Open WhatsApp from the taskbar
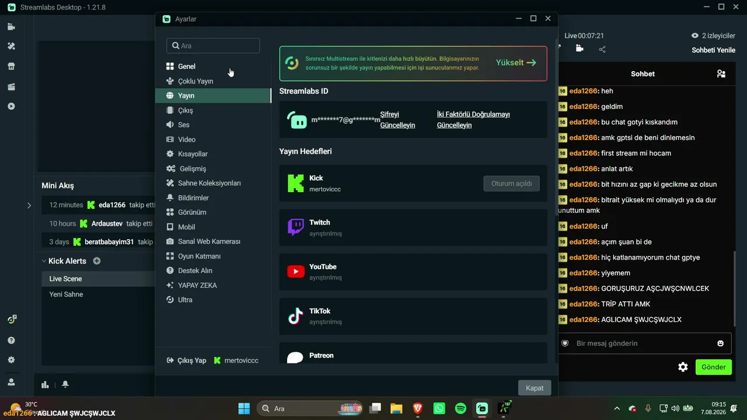Image resolution: width=747 pixels, height=420 pixels. 439,408
